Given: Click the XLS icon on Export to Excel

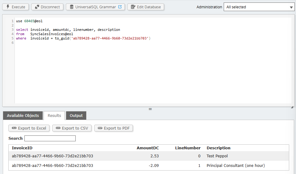Looking at the screenshot, I should 14,128.
